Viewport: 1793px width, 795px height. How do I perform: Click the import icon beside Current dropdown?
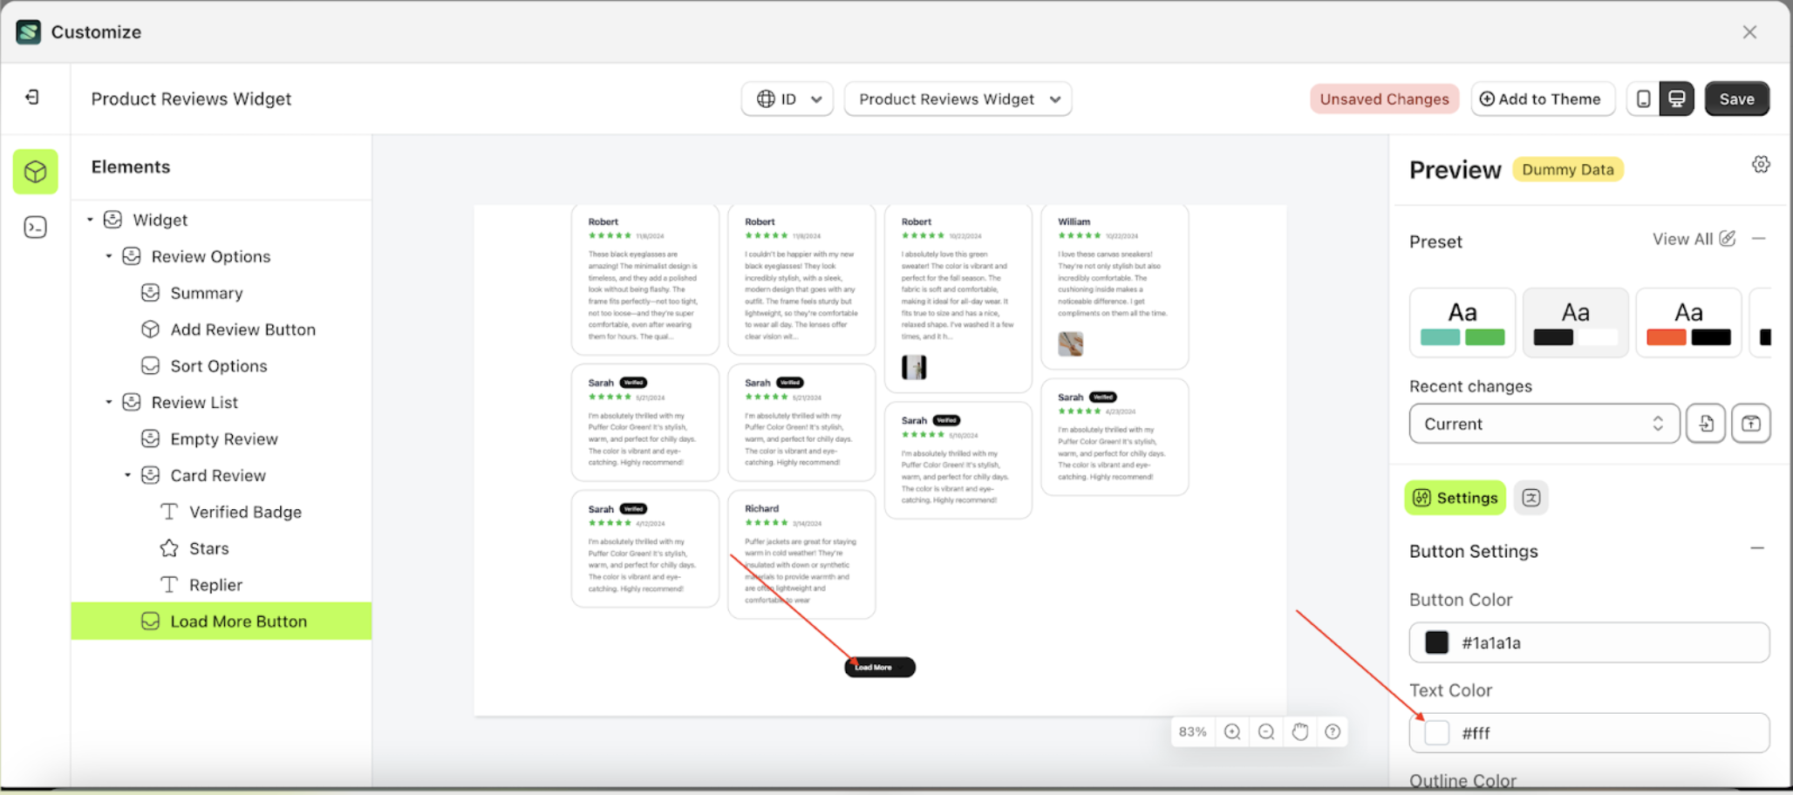1706,424
